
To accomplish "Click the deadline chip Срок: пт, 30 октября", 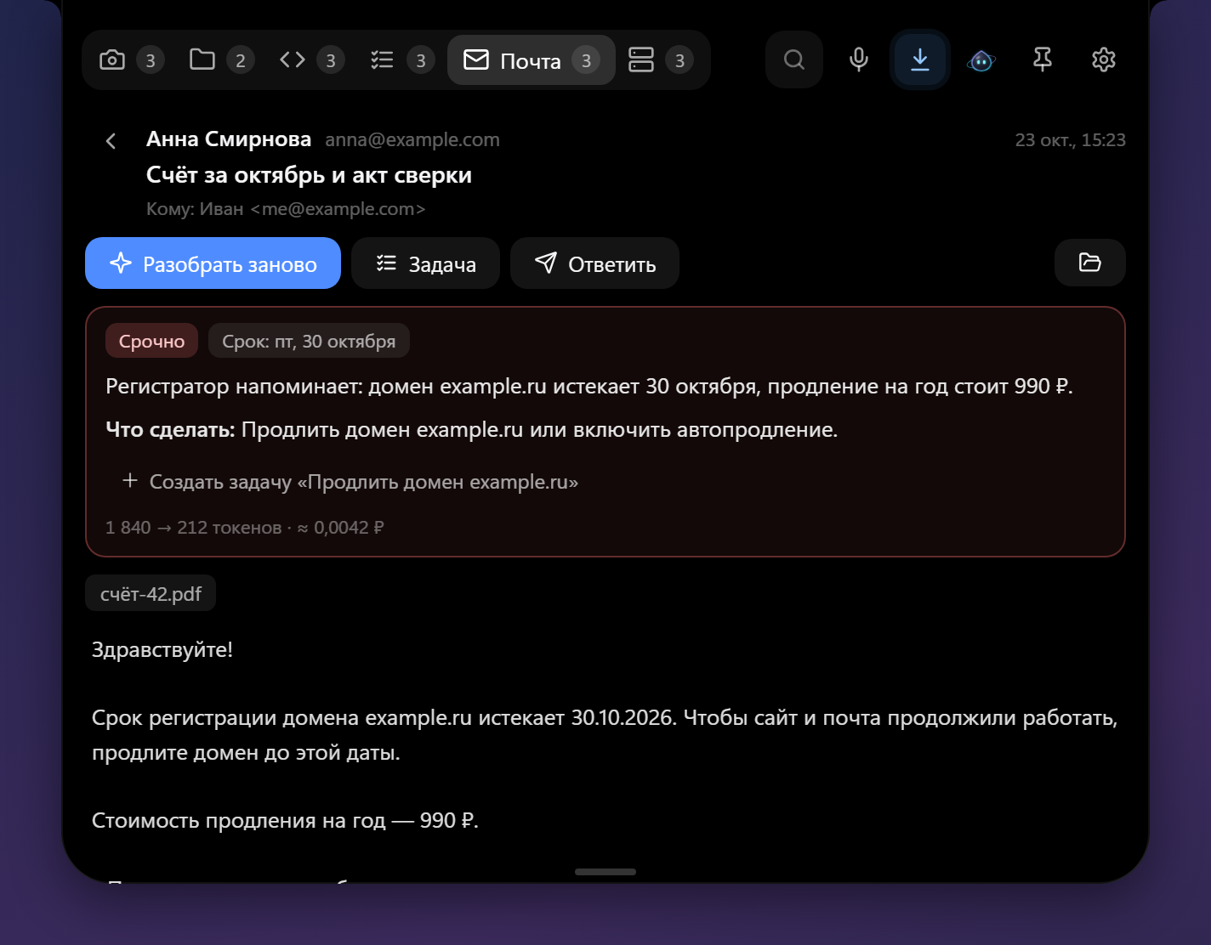I will tap(309, 341).
